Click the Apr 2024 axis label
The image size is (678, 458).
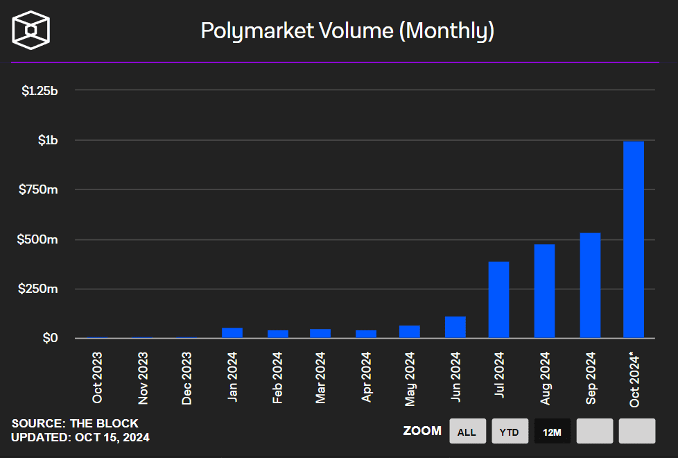click(x=366, y=377)
